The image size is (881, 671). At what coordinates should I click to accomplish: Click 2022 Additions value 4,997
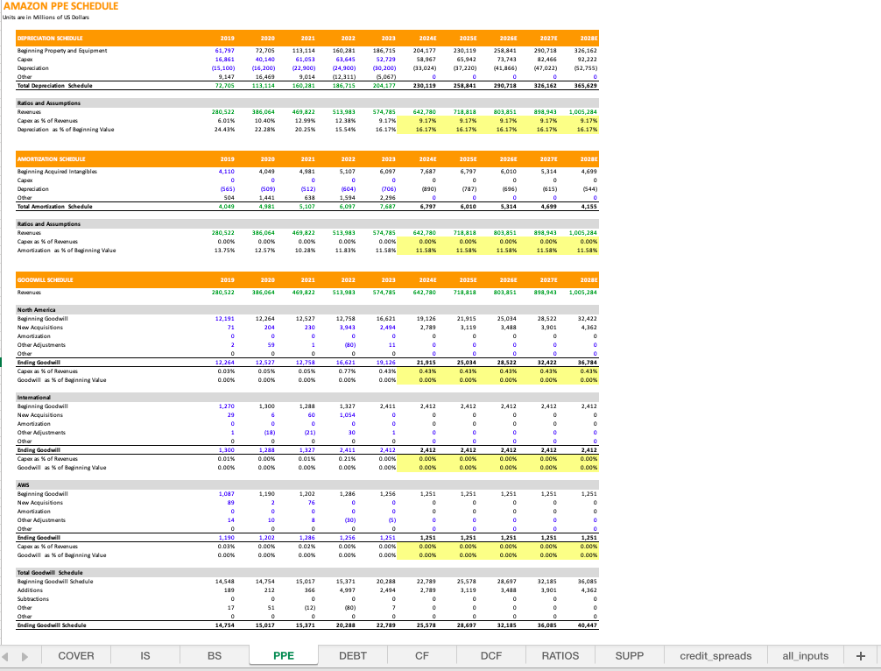click(x=347, y=590)
